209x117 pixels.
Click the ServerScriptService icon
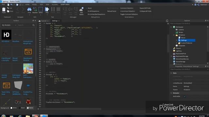174,59
